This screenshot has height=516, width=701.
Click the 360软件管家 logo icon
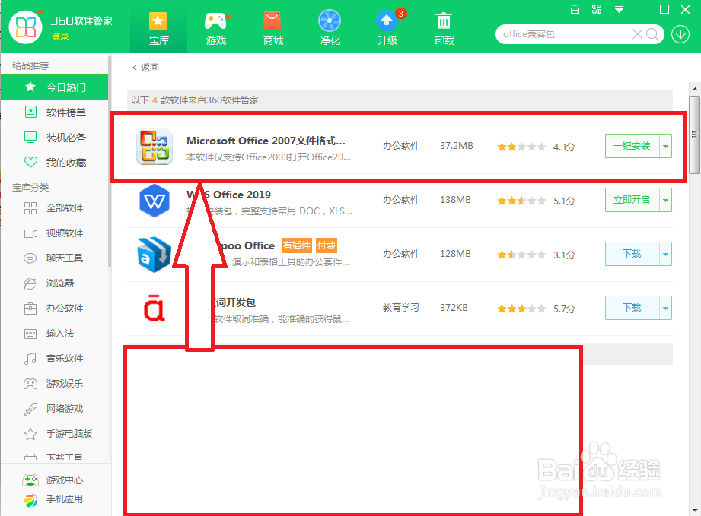[25, 27]
